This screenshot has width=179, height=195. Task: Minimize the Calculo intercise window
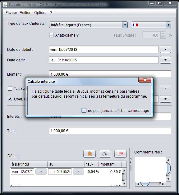click(x=152, y=3)
